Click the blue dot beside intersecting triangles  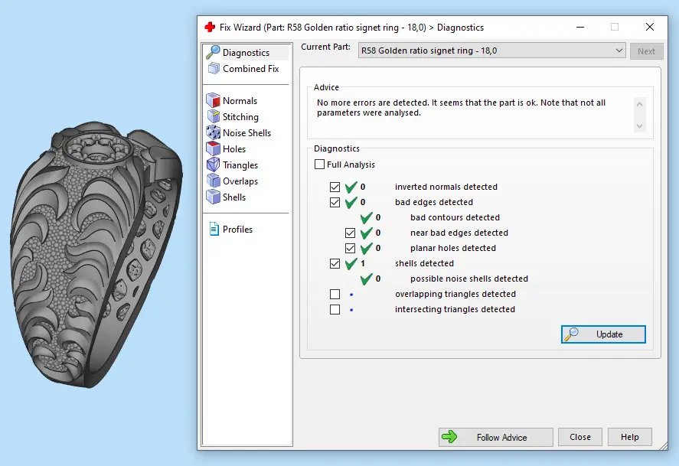(x=351, y=310)
